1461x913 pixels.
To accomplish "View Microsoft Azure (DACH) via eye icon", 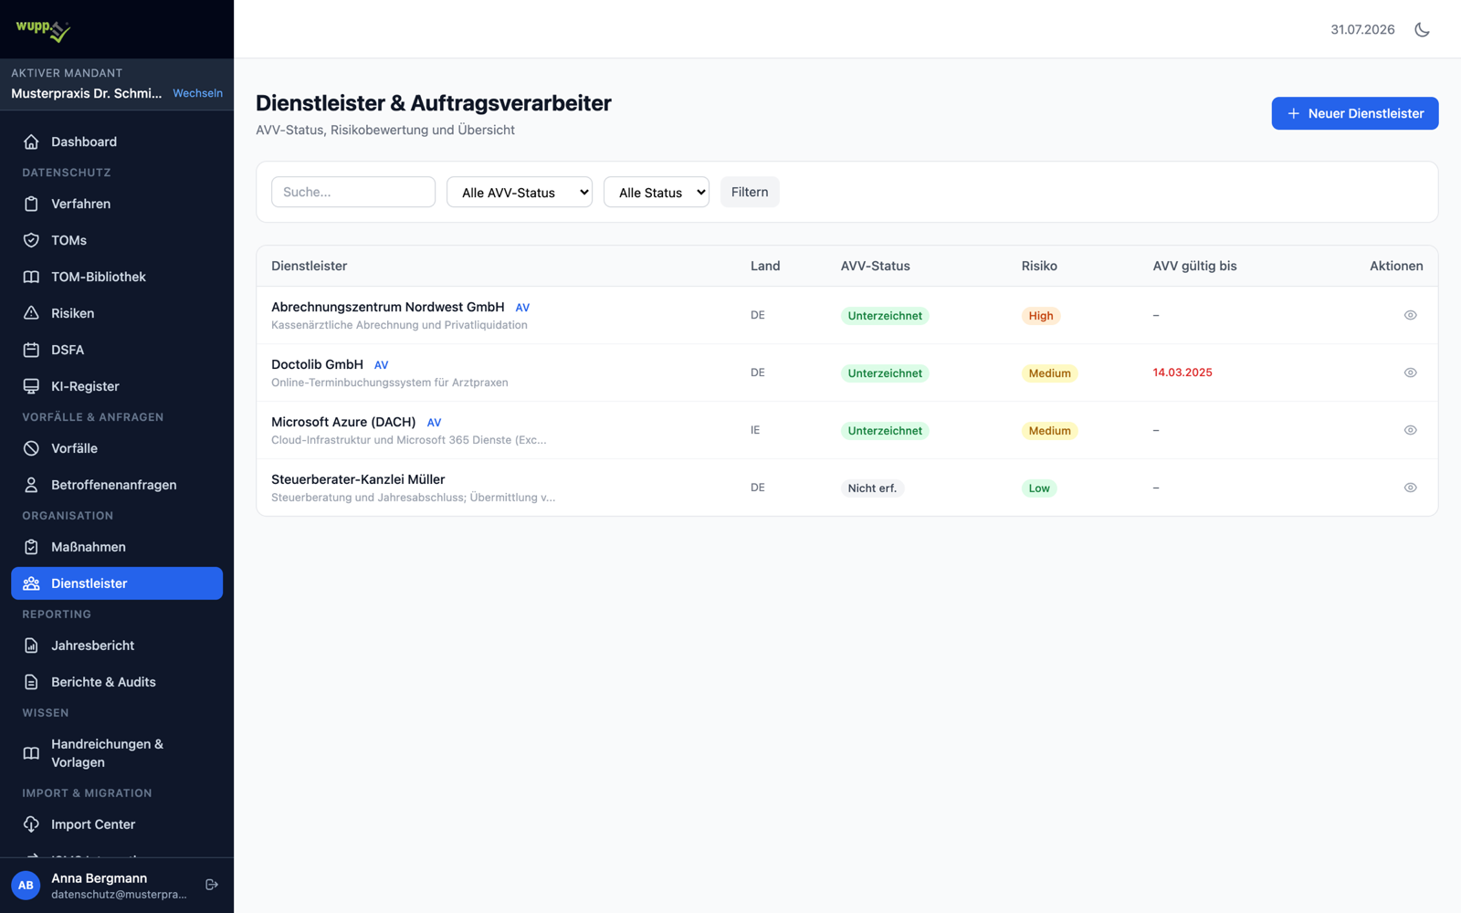I will (x=1410, y=430).
